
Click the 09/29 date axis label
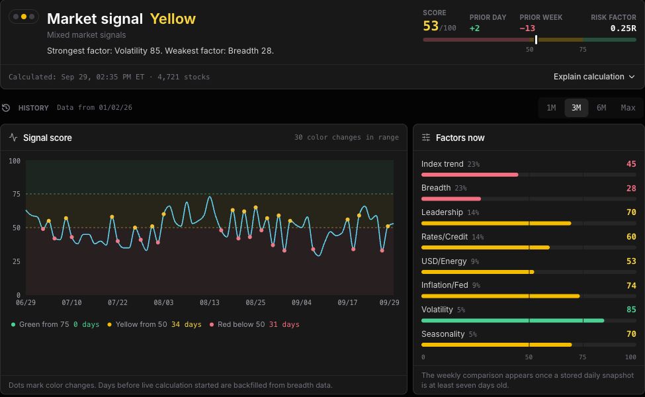[x=389, y=302]
